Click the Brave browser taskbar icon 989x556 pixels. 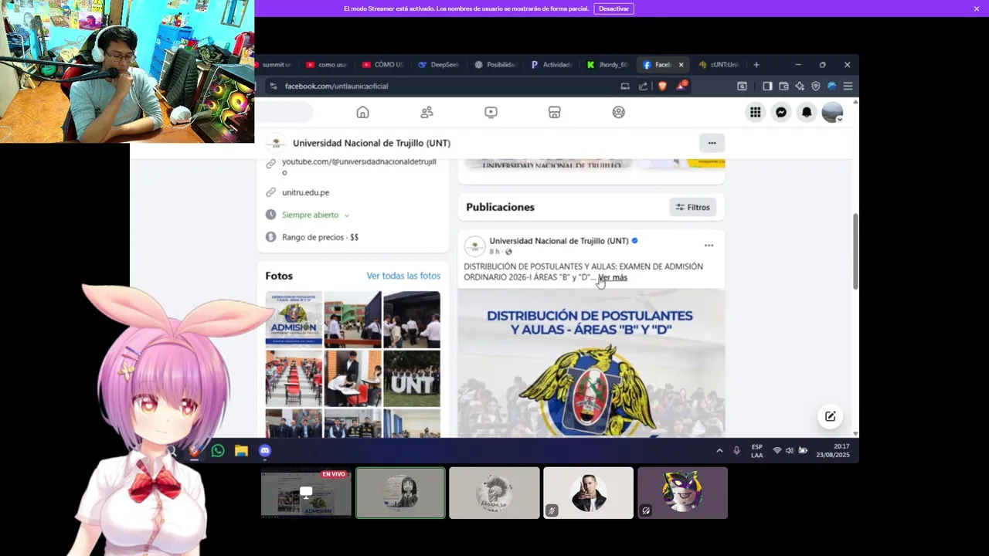pyautogui.click(x=195, y=450)
